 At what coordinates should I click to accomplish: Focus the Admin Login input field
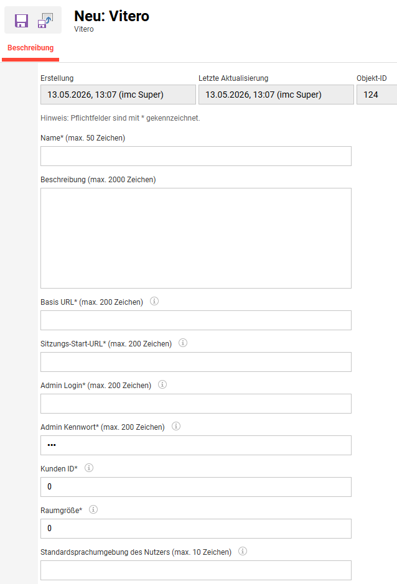(x=196, y=404)
